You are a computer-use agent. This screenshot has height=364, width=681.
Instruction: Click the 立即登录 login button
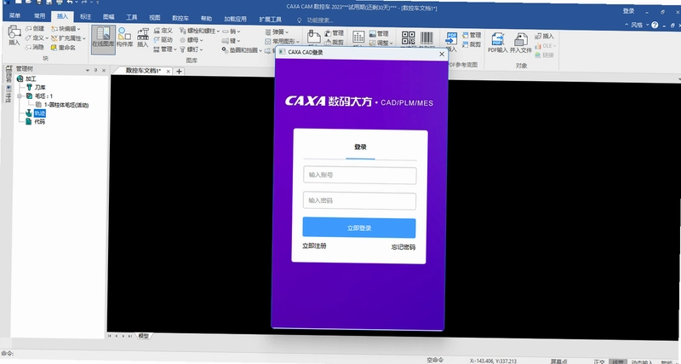click(x=358, y=228)
